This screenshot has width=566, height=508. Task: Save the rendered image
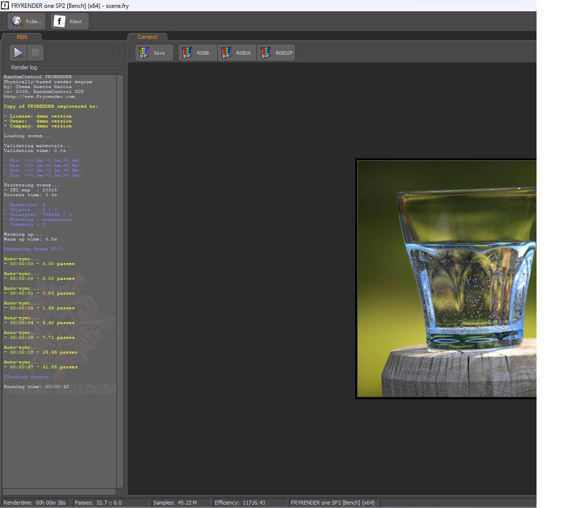(x=154, y=53)
